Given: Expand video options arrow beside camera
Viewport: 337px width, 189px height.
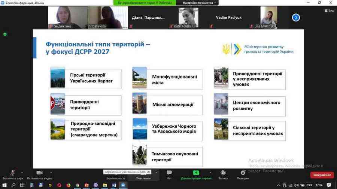Looking at the screenshot, I should [x=51, y=173].
